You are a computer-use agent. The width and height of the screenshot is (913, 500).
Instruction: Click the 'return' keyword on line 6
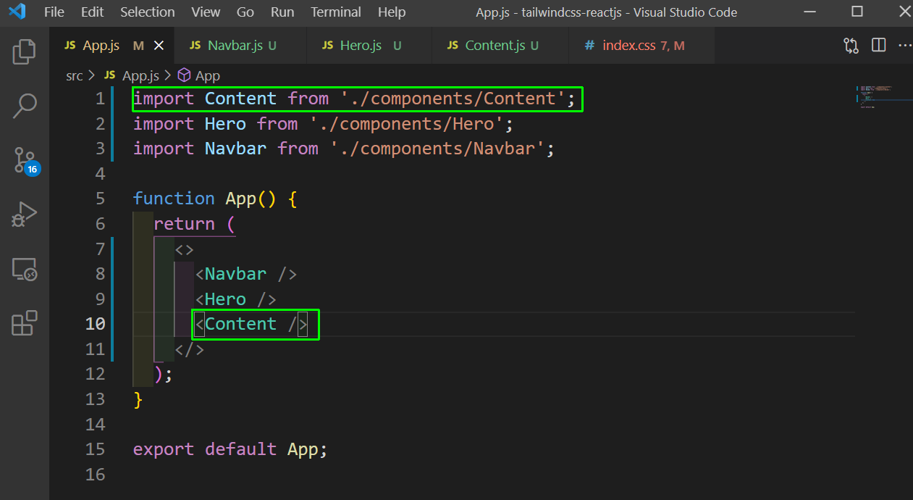click(184, 224)
